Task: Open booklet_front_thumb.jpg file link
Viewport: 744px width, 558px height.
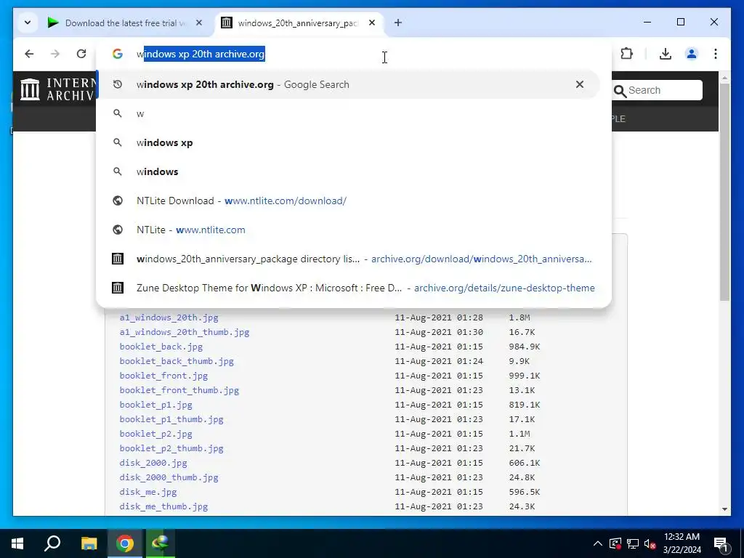Action: 179,390
